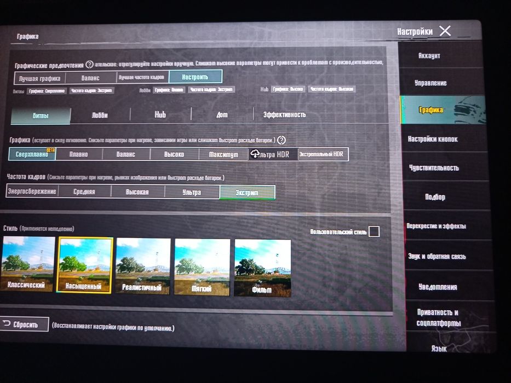Click the Лобби 'Графика: Плавно' summary tag
Screen dimensions: 511x383
click(169, 90)
